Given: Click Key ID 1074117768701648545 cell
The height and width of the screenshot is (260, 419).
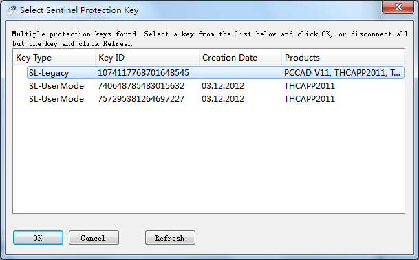Looking at the screenshot, I should tap(143, 73).
